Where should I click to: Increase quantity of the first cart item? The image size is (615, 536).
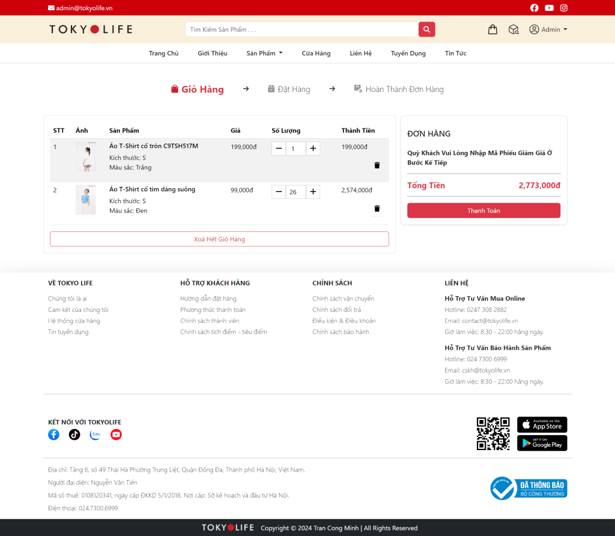pos(313,148)
